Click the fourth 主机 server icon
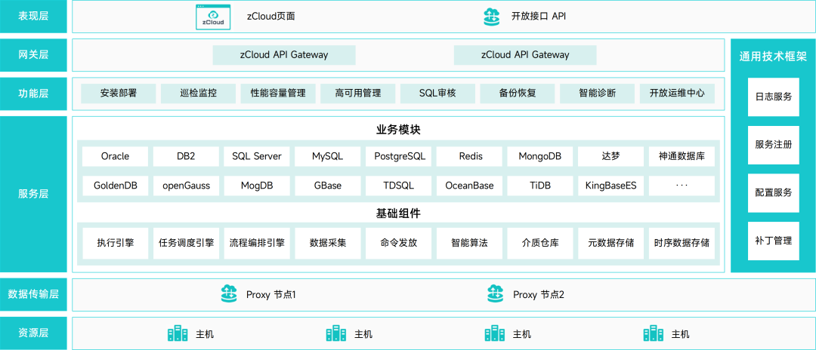Screen dimensions: 816x350 (x=653, y=333)
